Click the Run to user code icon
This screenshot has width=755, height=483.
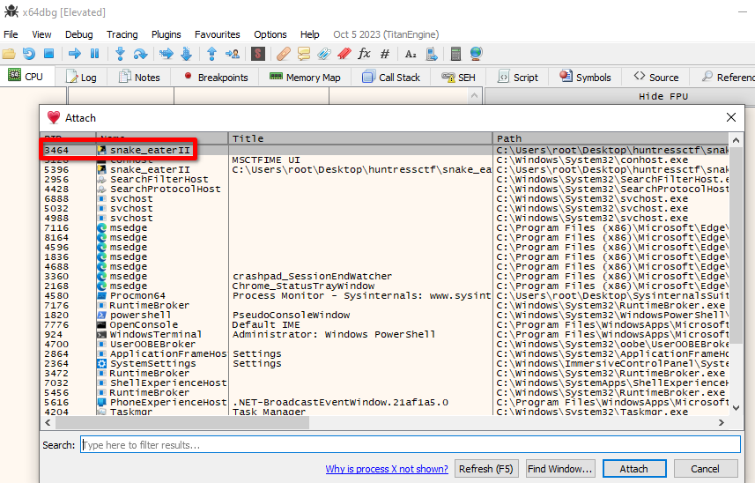(233, 54)
